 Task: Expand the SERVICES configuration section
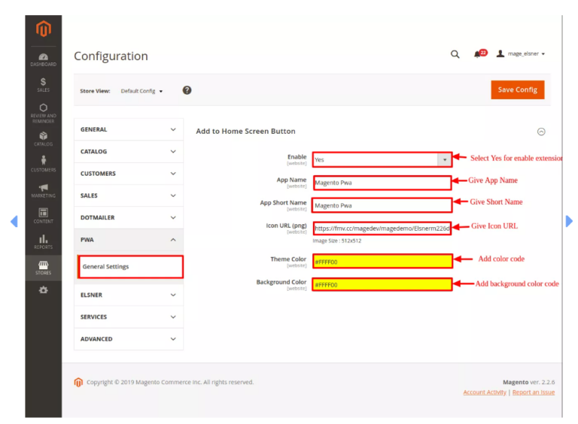[x=129, y=317]
